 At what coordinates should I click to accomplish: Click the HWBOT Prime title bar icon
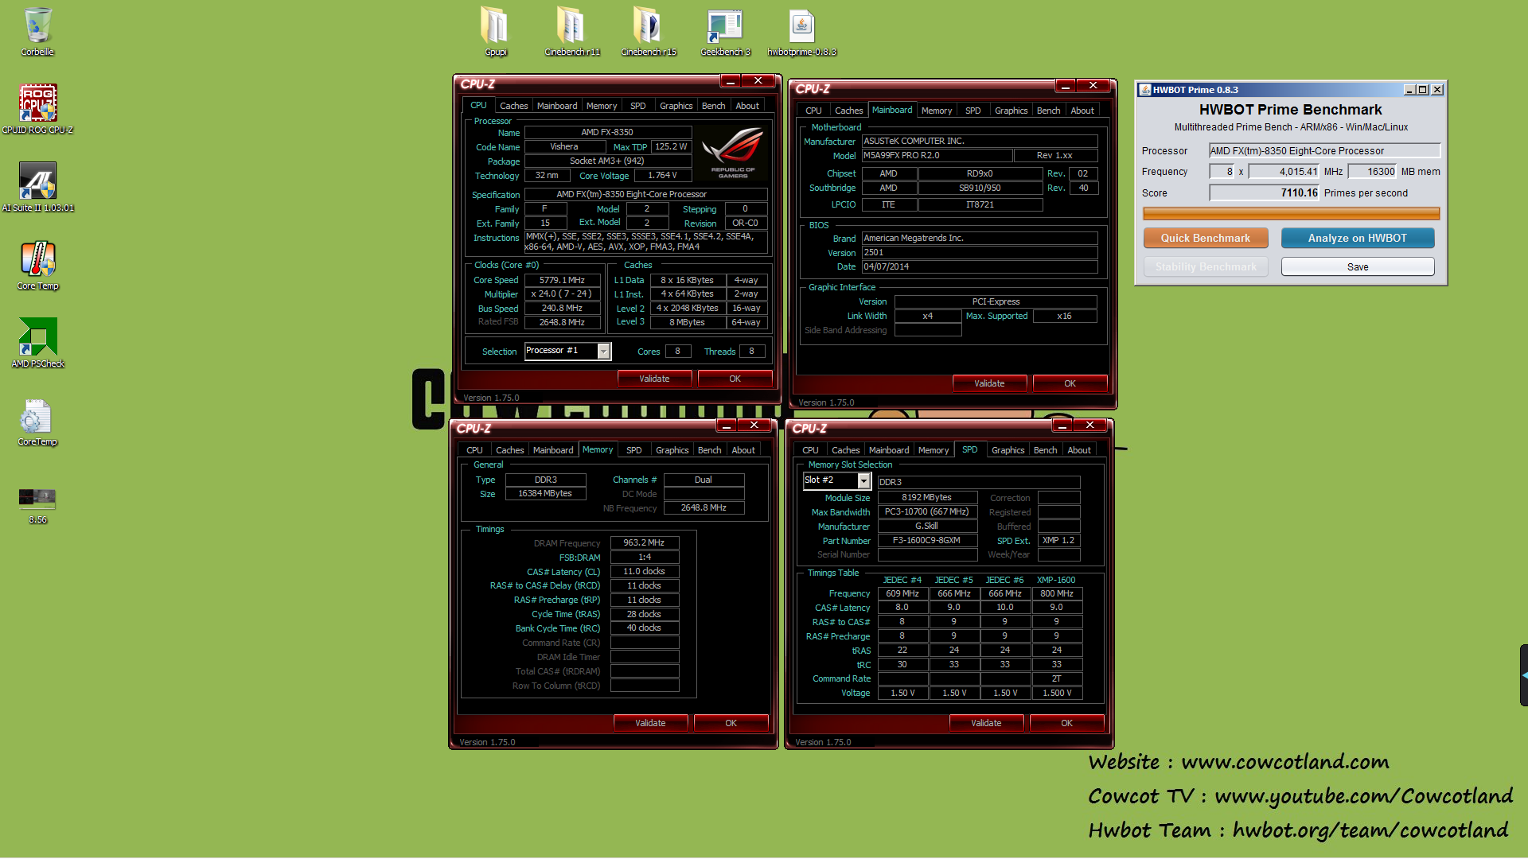pos(1144,90)
